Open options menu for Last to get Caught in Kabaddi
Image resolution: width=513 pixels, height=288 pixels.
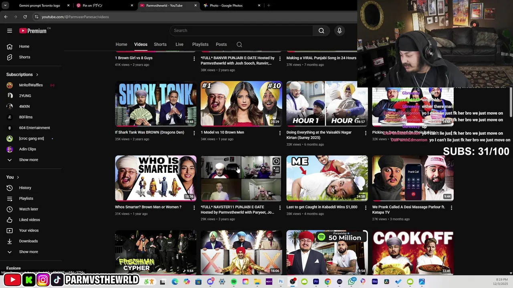click(366, 208)
